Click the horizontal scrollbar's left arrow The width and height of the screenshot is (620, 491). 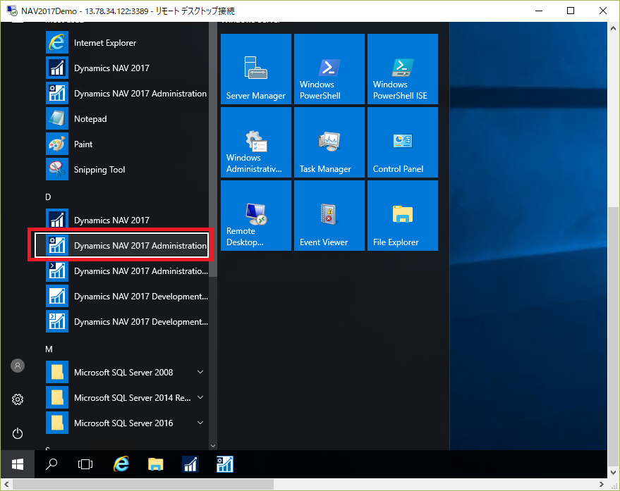coord(6,484)
